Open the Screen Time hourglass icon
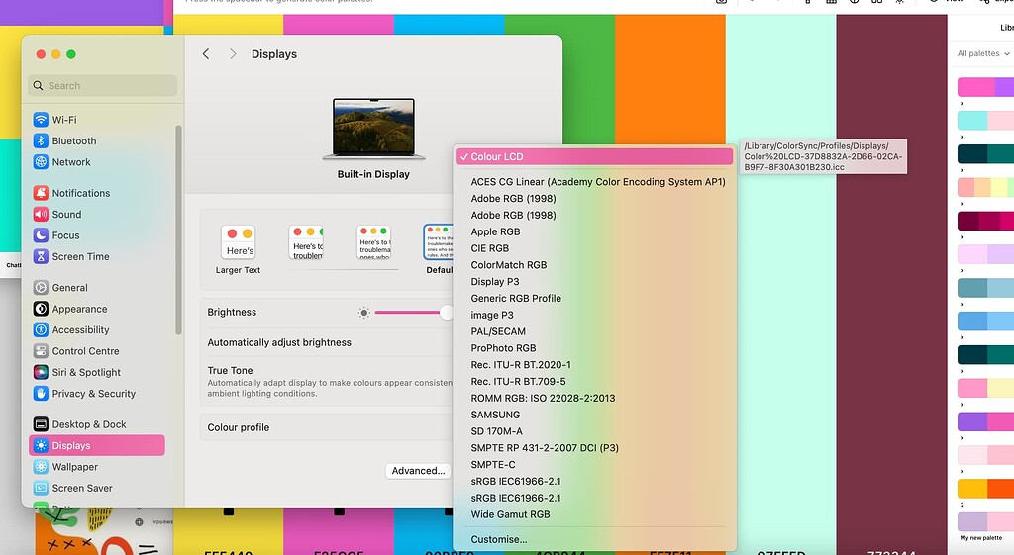 [x=41, y=256]
